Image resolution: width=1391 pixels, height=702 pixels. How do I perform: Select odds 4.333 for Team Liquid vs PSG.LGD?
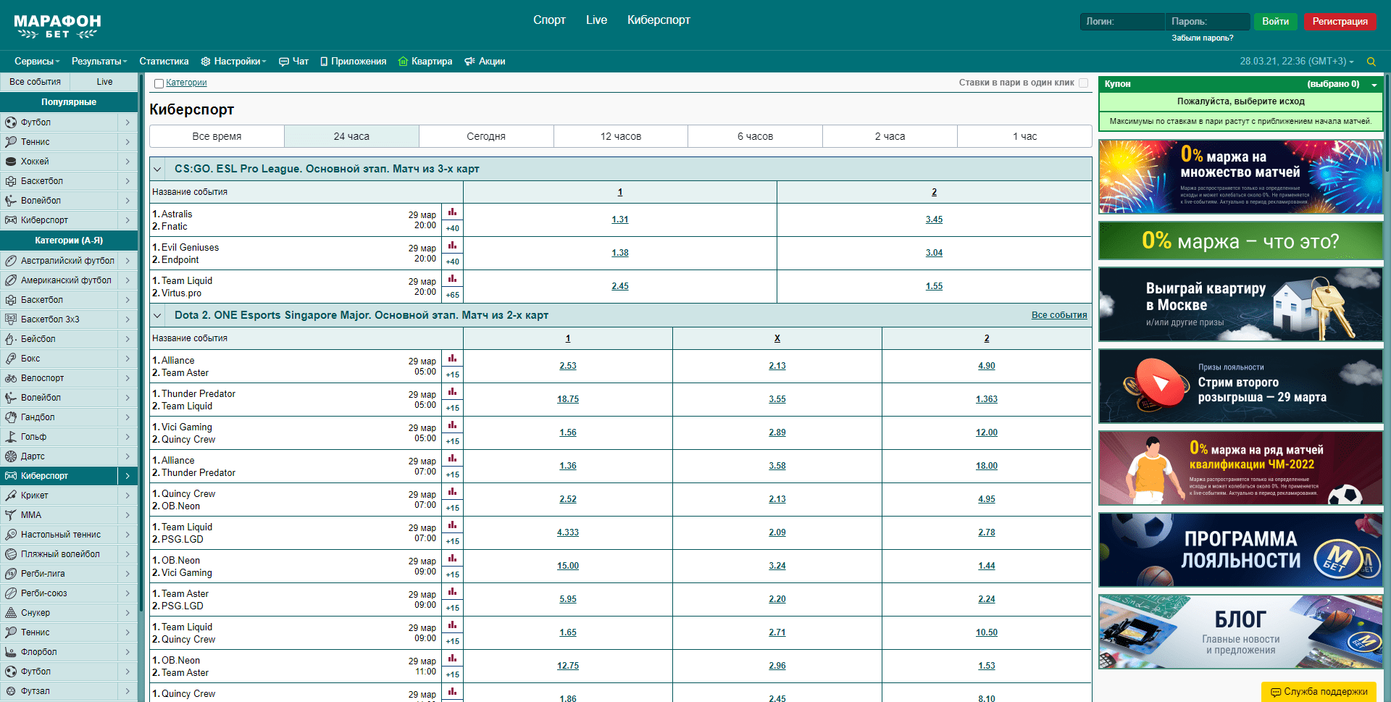click(x=568, y=532)
